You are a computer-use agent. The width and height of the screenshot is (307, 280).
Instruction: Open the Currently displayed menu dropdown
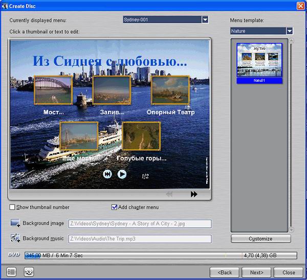pyautogui.click(x=205, y=19)
